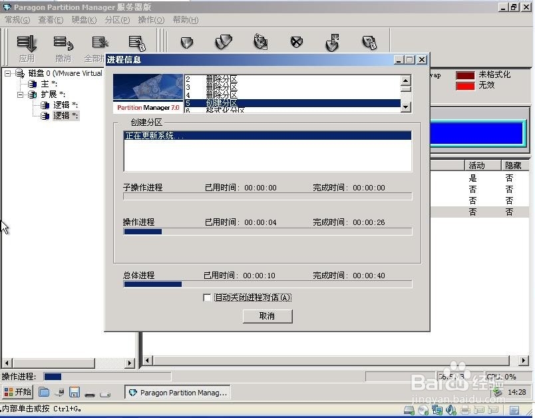Click the 是 value in 活动 column
This screenshot has width=535, height=418.
pyautogui.click(x=472, y=178)
